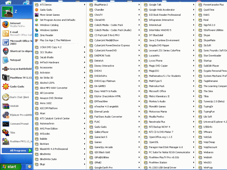Launch Graj w Battlefield shortcut

click(x=6, y=69)
